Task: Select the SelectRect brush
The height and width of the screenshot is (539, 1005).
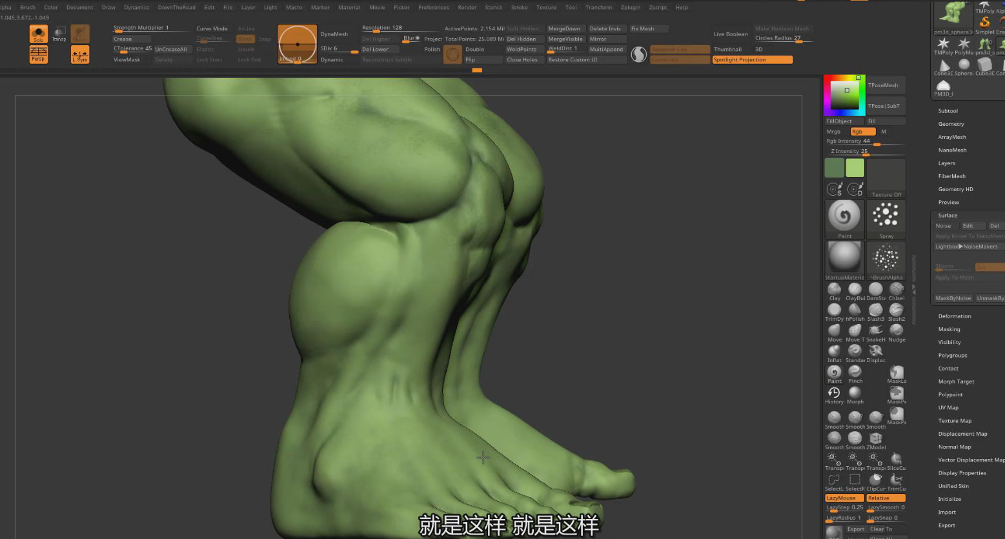Action: pyautogui.click(x=855, y=482)
